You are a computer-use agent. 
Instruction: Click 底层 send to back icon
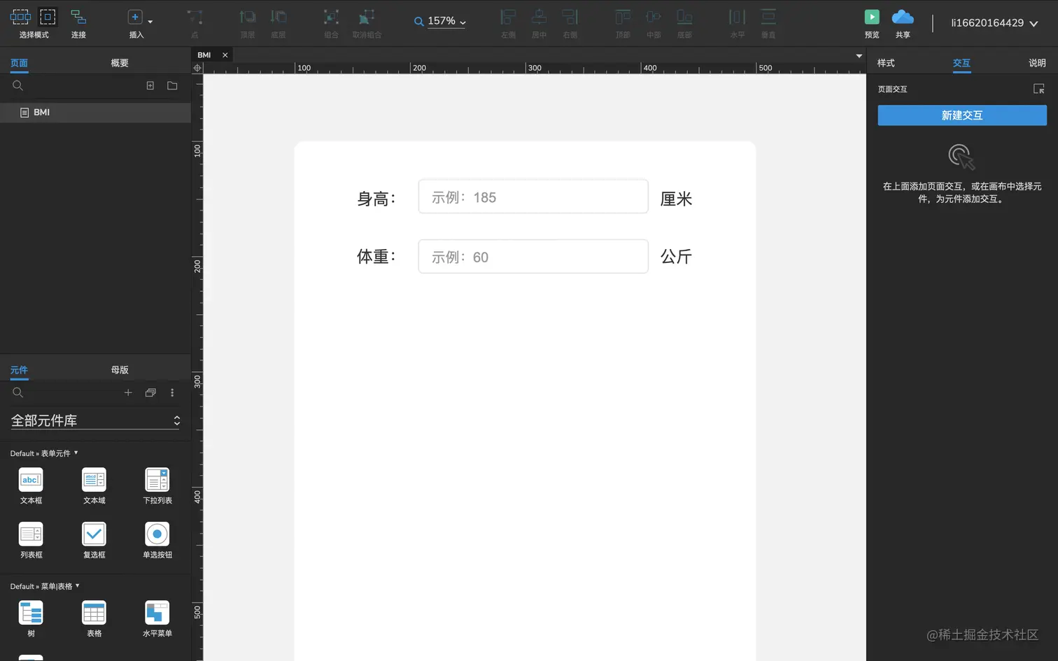tap(278, 17)
